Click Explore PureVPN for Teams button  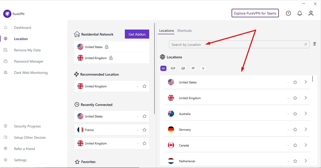tap(255, 13)
